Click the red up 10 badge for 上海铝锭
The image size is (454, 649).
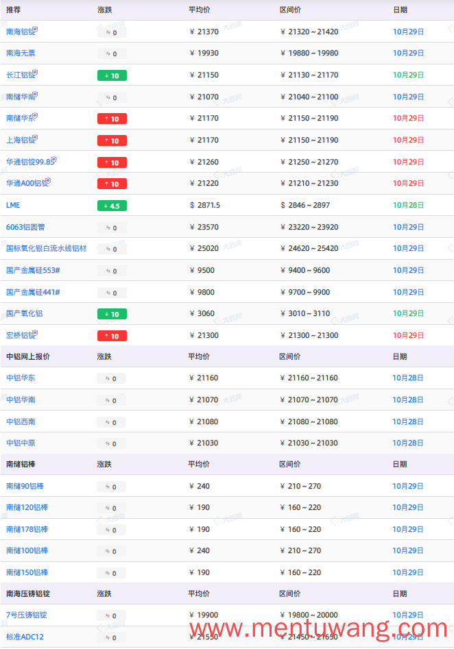pyautogui.click(x=112, y=140)
